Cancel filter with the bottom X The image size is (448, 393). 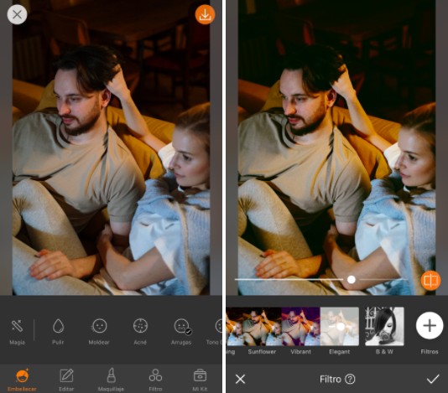coord(240,379)
